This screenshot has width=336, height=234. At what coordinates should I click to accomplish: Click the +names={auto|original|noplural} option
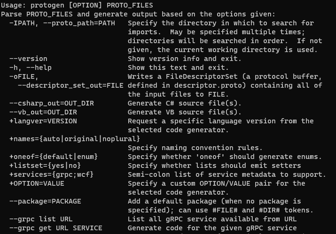pos(75,139)
